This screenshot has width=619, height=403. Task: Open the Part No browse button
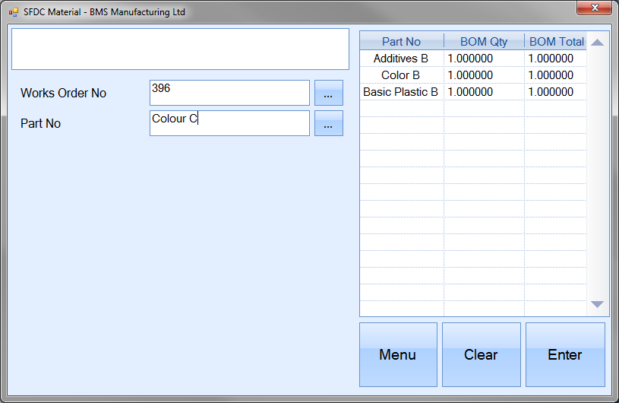328,123
